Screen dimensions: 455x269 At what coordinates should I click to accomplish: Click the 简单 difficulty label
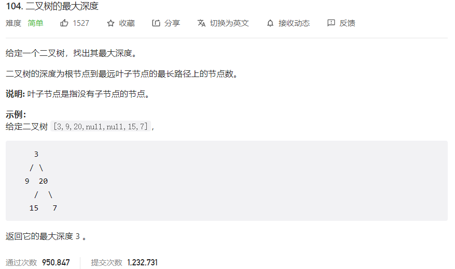pos(35,23)
